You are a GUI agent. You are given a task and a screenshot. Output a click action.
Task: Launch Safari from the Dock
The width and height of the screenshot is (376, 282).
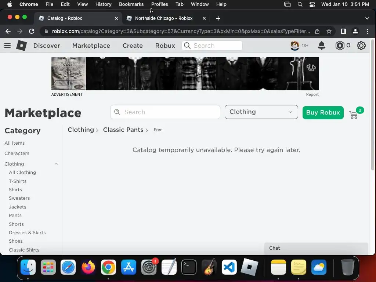click(x=68, y=267)
